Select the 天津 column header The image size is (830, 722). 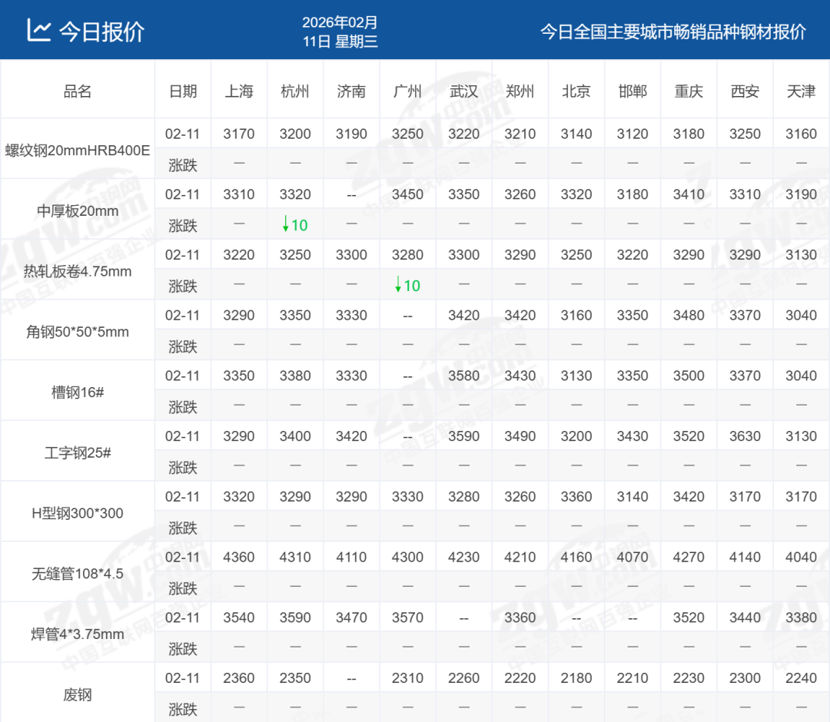[x=801, y=91]
